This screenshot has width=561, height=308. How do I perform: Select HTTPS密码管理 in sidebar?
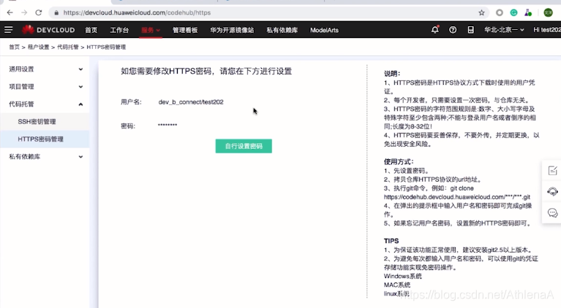[x=45, y=139]
